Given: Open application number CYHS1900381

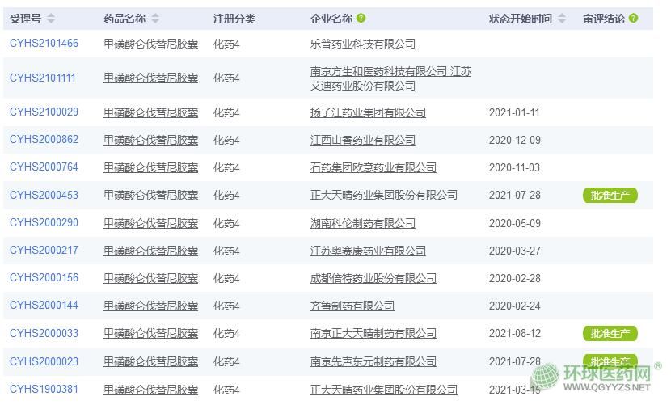Looking at the screenshot, I should (x=44, y=389).
